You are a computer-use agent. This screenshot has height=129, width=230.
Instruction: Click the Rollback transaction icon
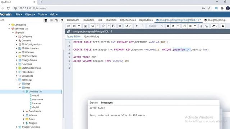(x=207, y=26)
